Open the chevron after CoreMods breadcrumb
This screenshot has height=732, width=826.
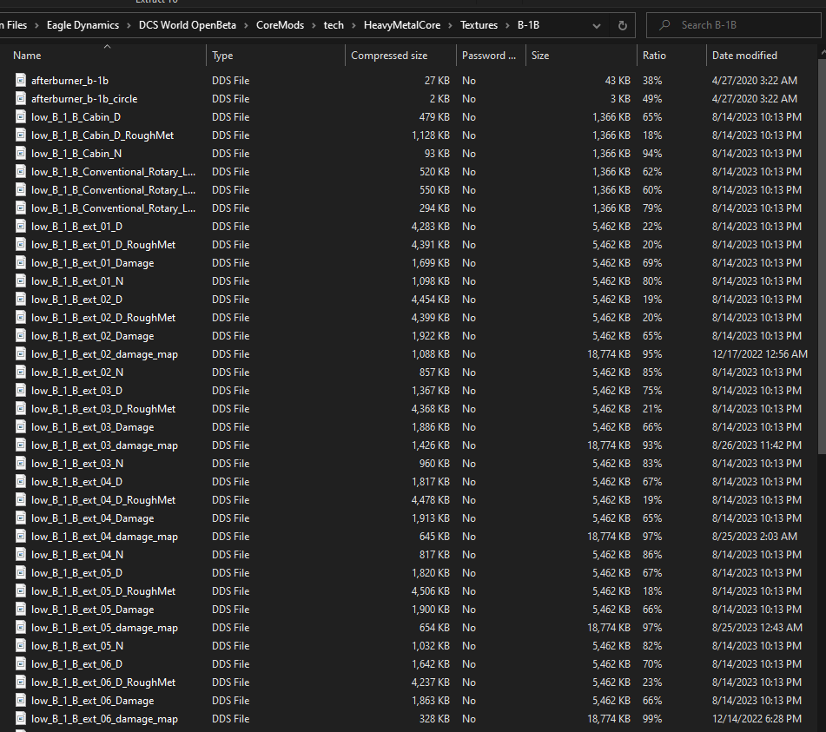tap(314, 25)
